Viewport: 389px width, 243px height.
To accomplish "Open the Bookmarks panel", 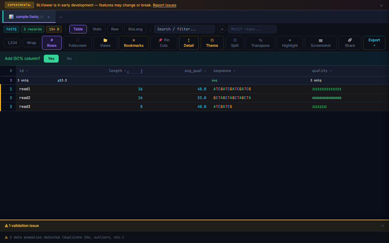I will pos(133,43).
